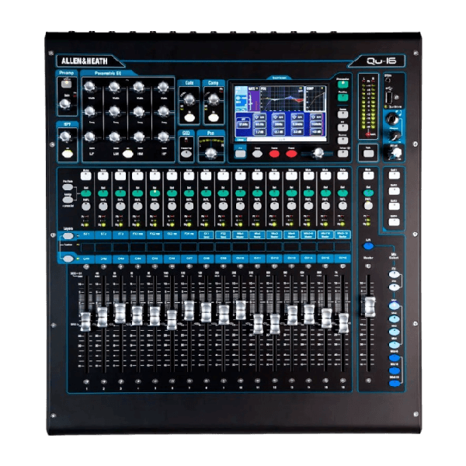The image size is (466, 466).
Task: Hit the red Reset key
Action: pos(291,154)
